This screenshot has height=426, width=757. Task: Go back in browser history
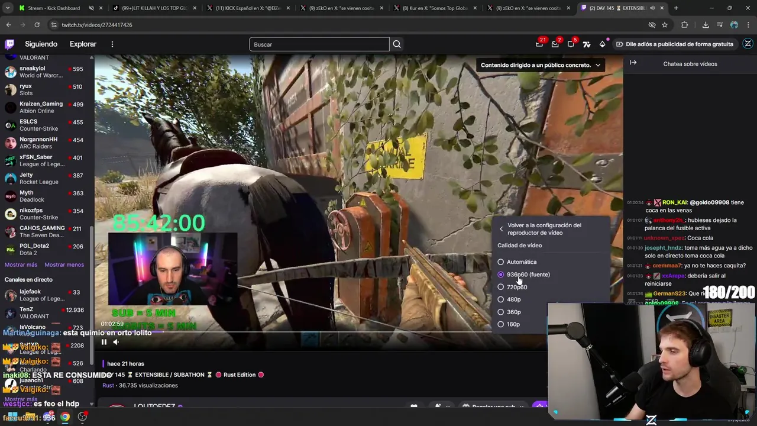(8, 25)
